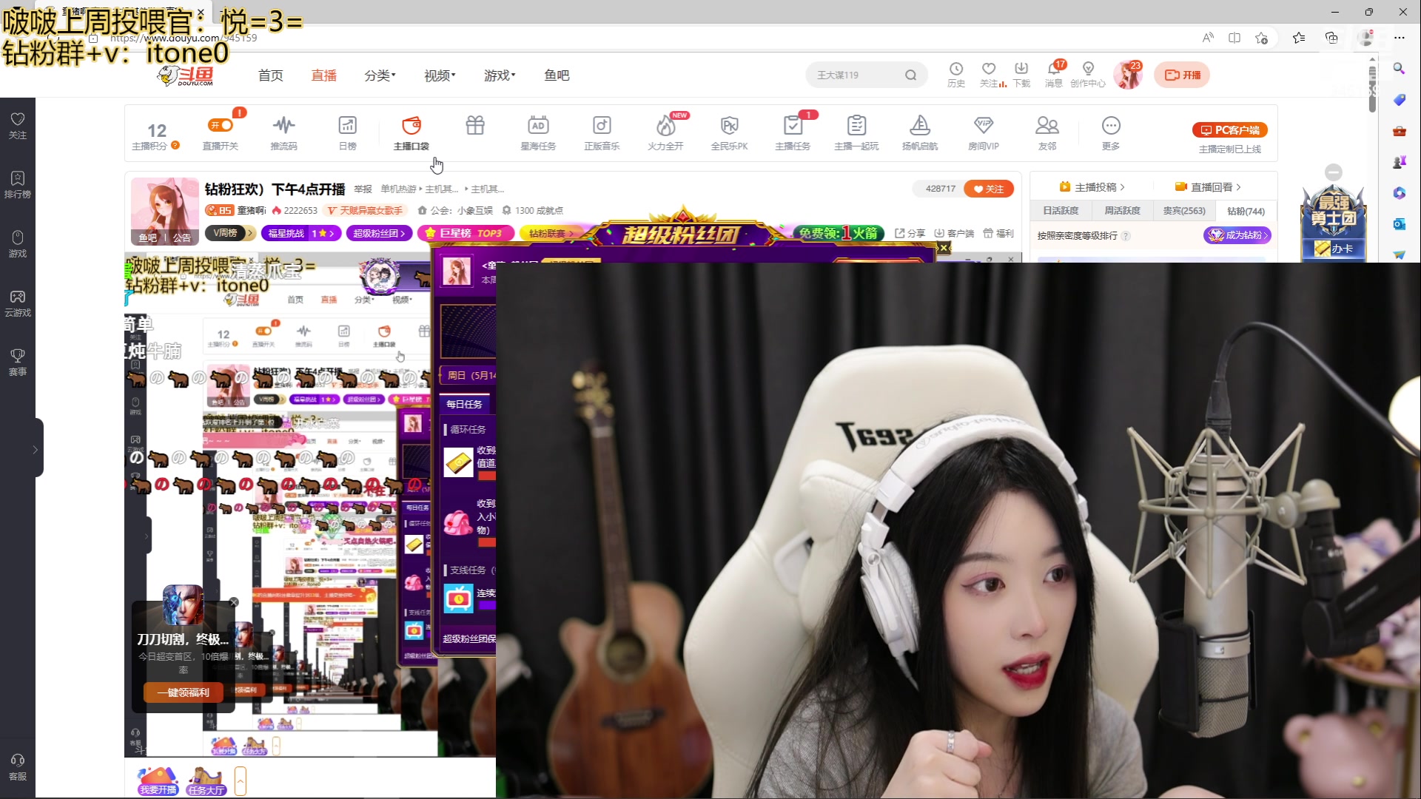Switch to the 周活跃度 tab

tap(1122, 211)
